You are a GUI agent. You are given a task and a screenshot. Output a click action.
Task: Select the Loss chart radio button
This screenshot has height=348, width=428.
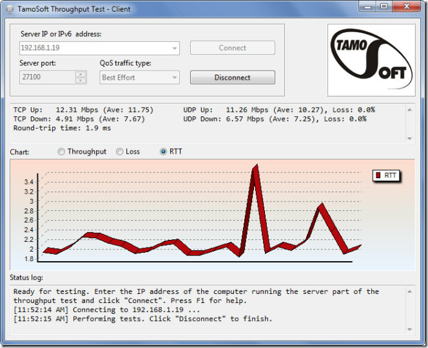pyautogui.click(x=119, y=152)
